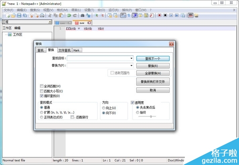Click the 全部替换 button
The width and height of the screenshot is (239, 165).
click(153, 73)
